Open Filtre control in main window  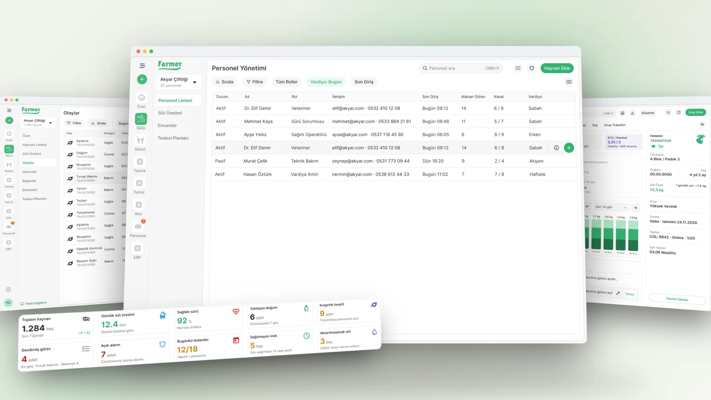click(x=255, y=82)
